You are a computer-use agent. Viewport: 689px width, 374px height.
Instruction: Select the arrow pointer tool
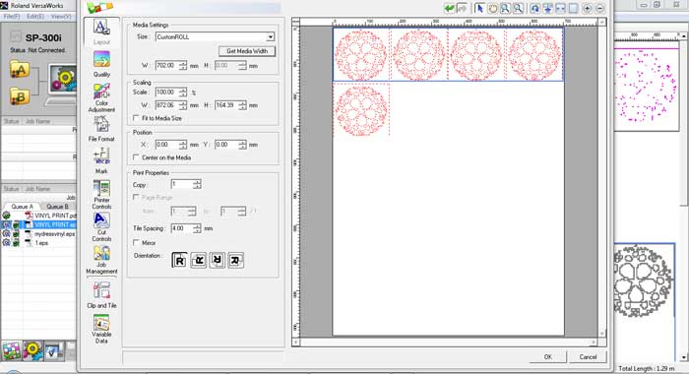[x=480, y=8]
